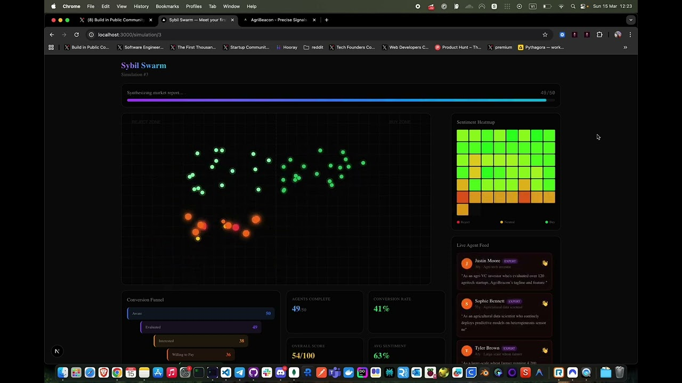
Task: Open Slack from the Dock
Action: (267, 372)
